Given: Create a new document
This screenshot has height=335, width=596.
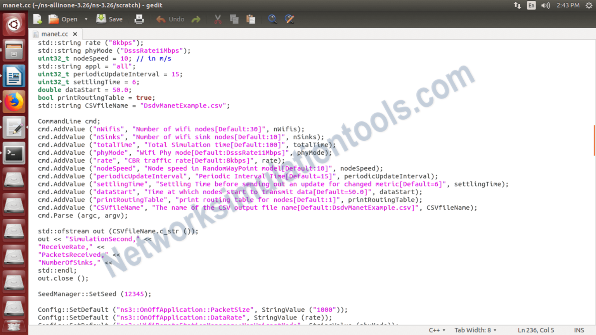Looking at the screenshot, I should coord(37,19).
